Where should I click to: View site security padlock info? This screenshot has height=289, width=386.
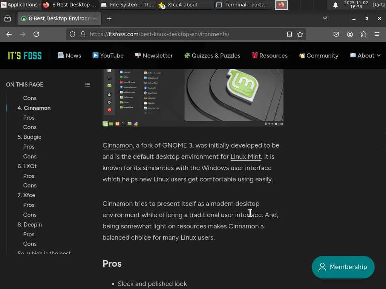click(83, 34)
